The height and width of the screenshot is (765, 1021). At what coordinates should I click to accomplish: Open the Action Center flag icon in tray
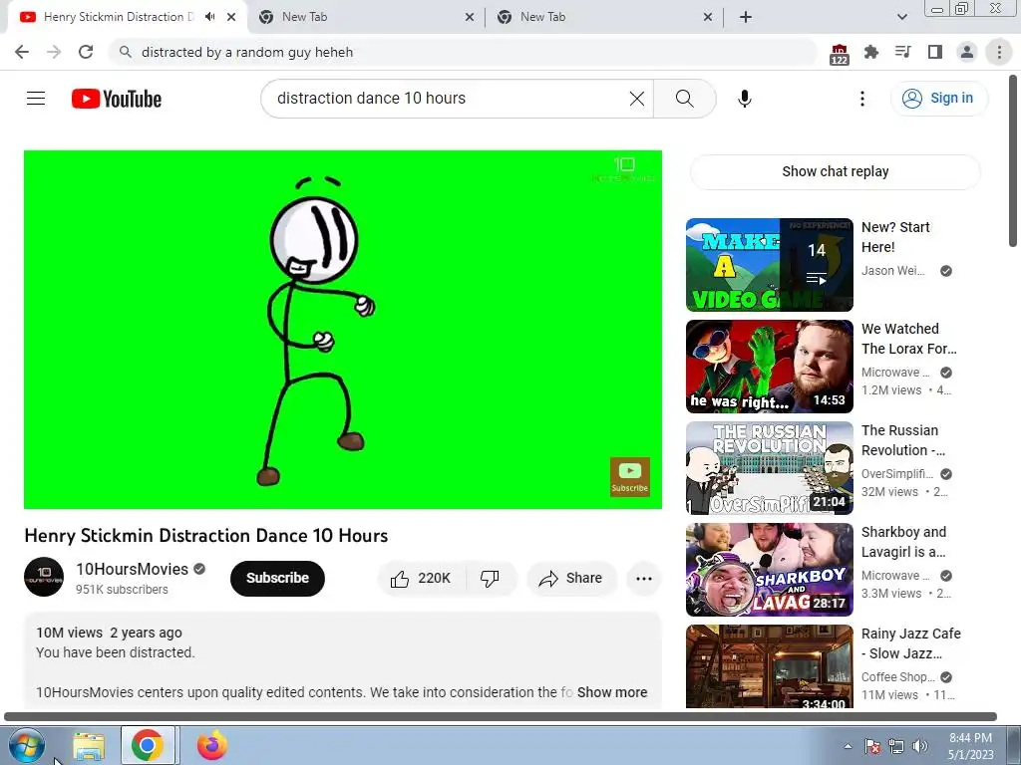(x=871, y=746)
